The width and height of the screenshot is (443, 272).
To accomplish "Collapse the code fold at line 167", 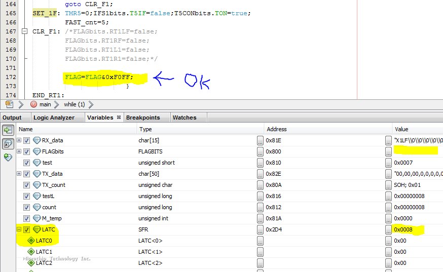I will click(x=24, y=31).
